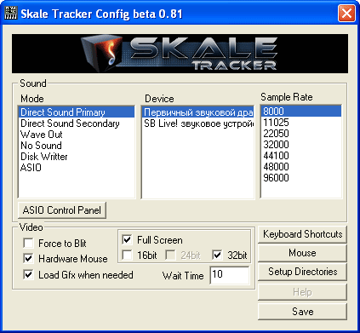Select the SB Live! device entry
Image resolution: width=360 pixels, height=333 pixels.
197,123
